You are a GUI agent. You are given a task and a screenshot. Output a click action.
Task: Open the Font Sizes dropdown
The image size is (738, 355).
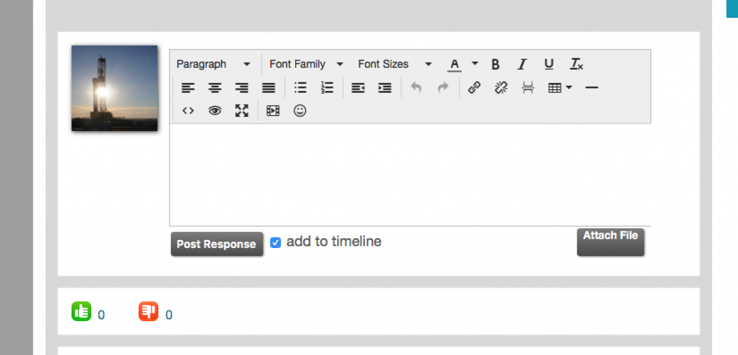coord(395,64)
